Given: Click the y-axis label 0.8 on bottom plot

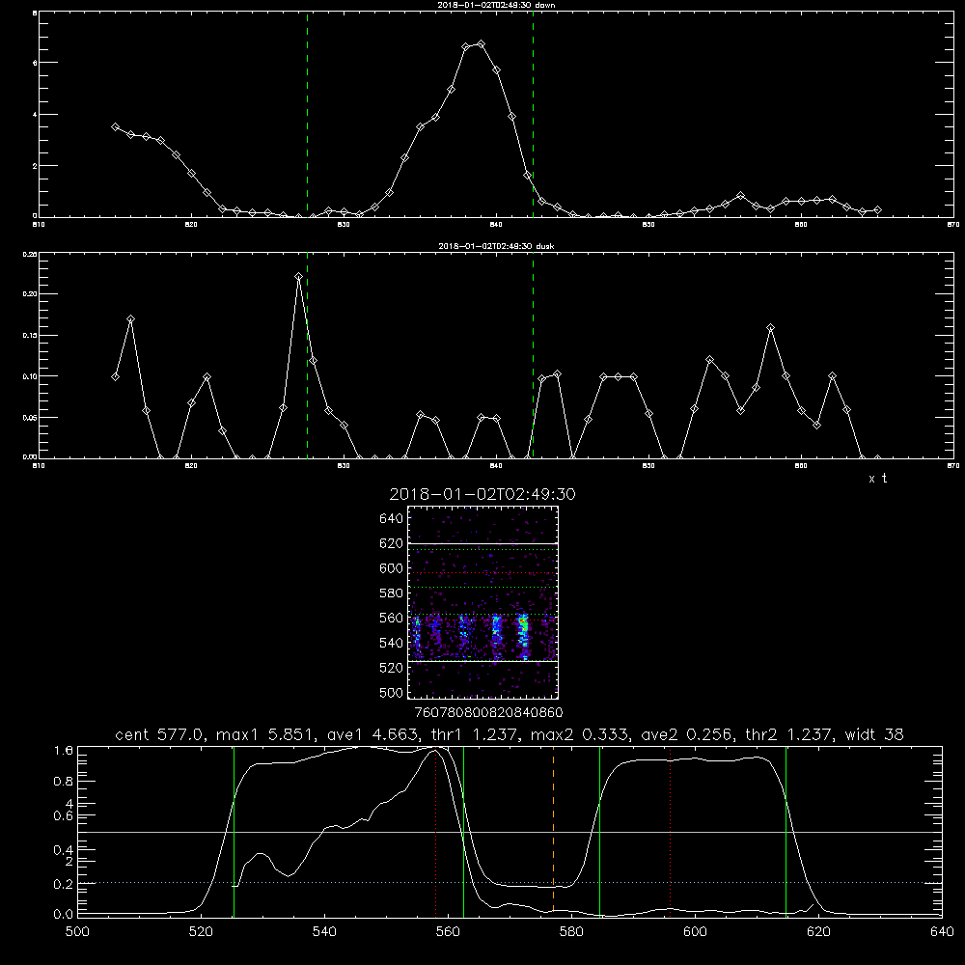Looking at the screenshot, I should tap(64, 781).
